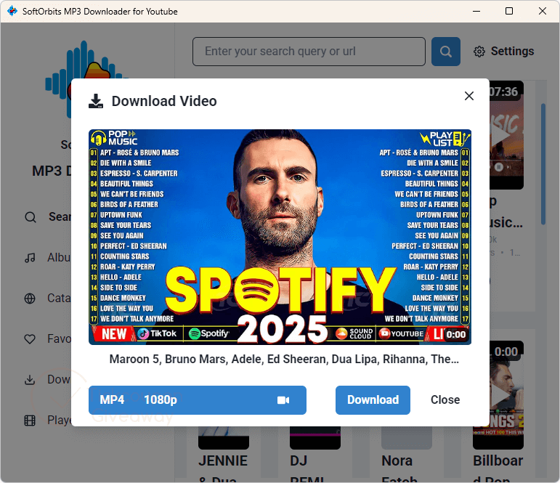Click the blue Download button
This screenshot has height=483, width=560.
(373, 400)
